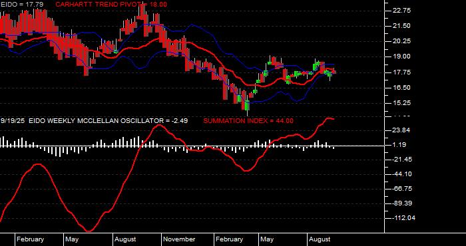
Task: Pick the 1.19 oscillator axis value
Action: point(400,145)
